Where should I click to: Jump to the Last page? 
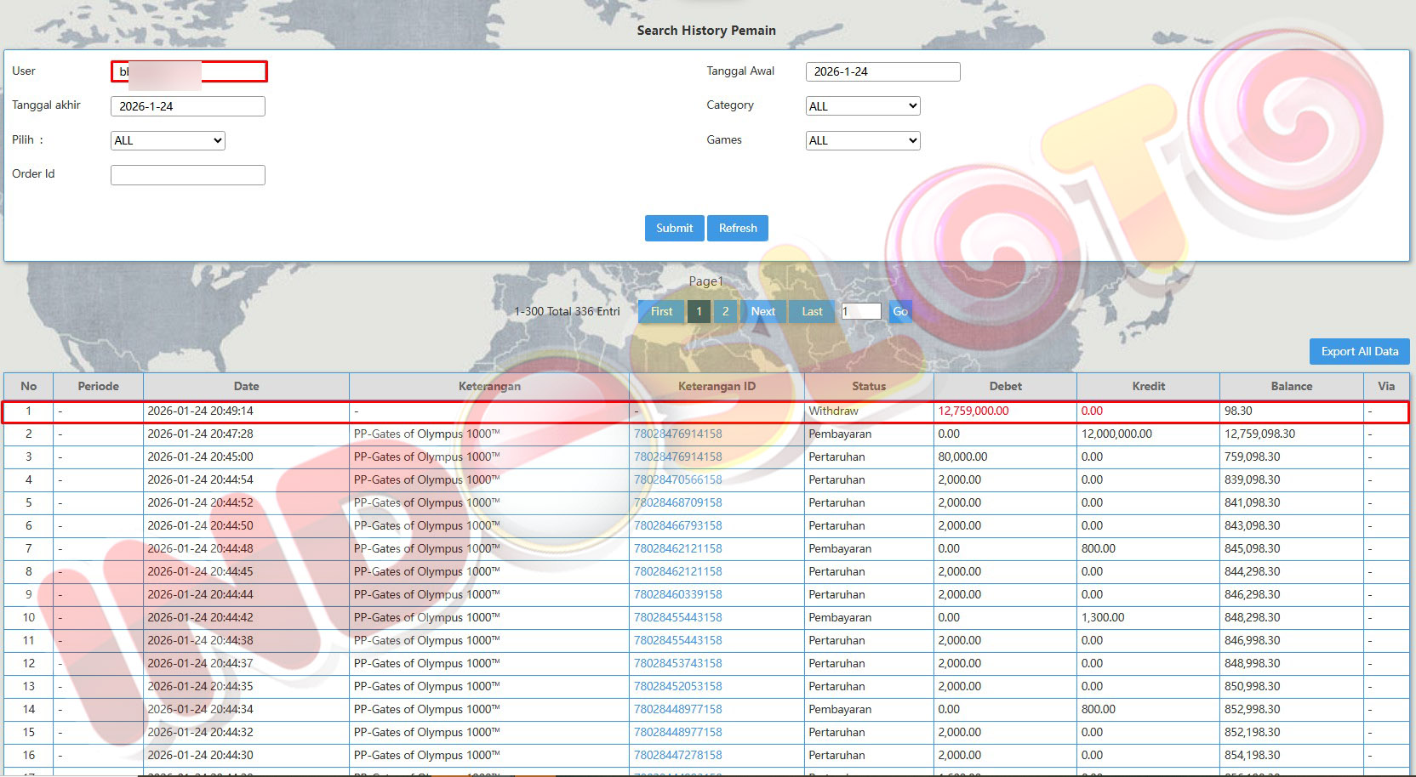812,311
